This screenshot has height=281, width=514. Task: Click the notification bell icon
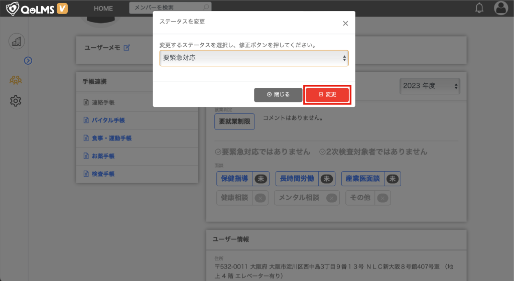(x=479, y=8)
